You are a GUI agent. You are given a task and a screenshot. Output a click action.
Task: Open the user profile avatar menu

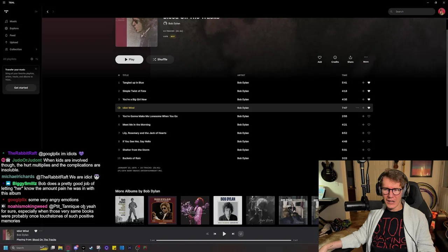442,12
